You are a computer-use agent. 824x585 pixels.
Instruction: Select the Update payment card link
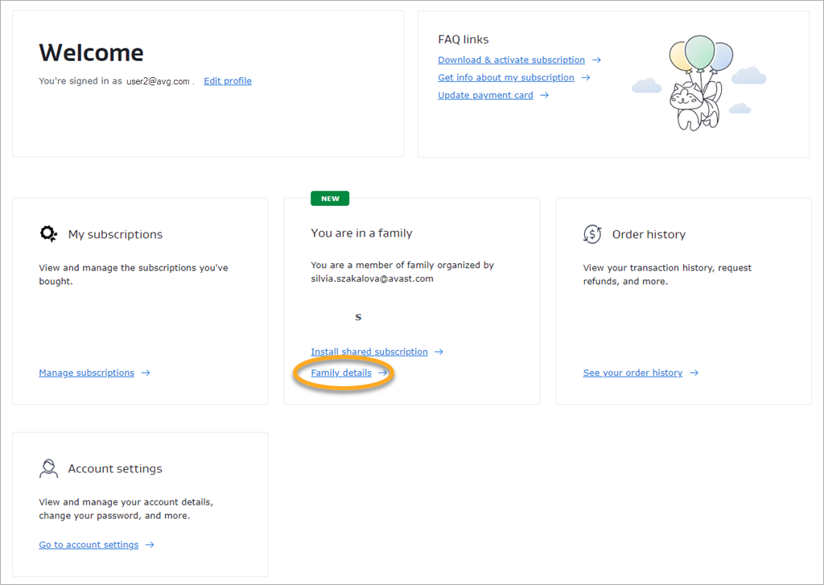click(485, 96)
